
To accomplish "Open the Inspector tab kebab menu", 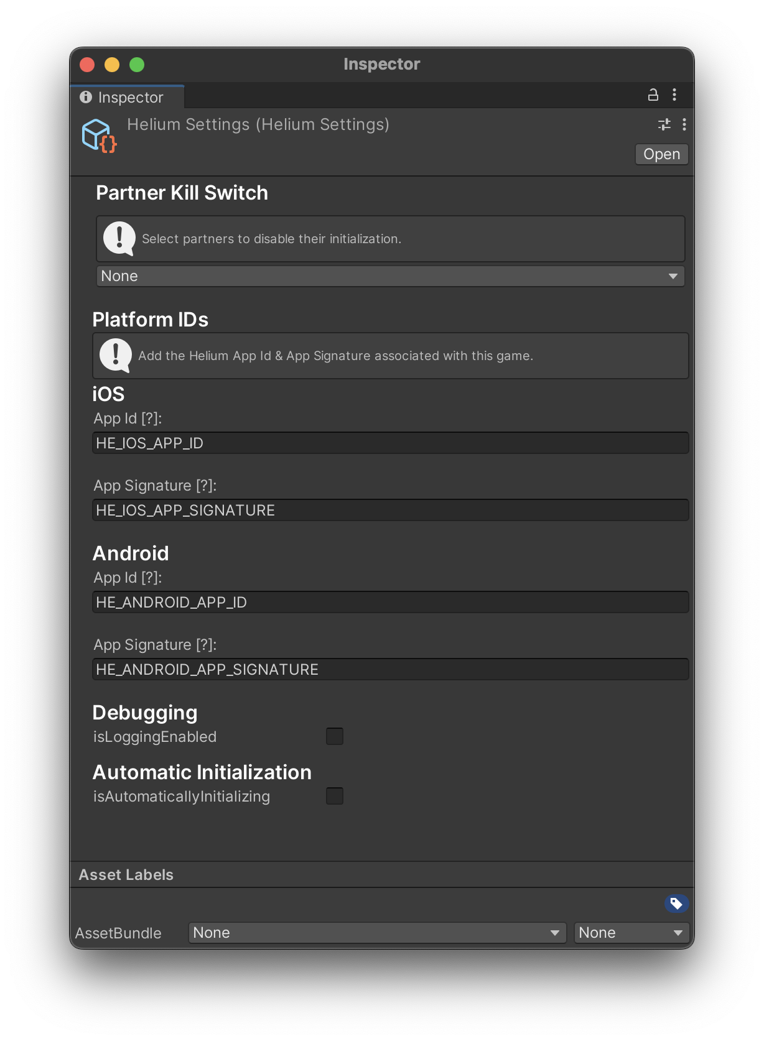I will 674,95.
